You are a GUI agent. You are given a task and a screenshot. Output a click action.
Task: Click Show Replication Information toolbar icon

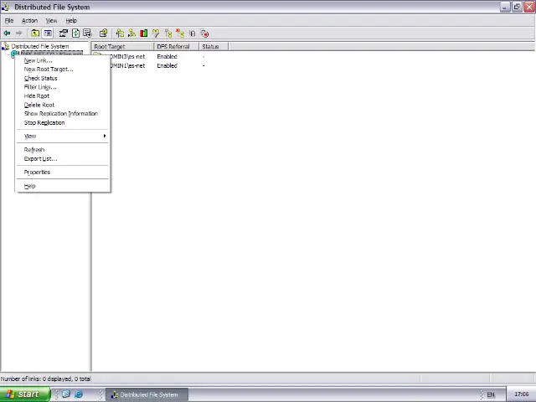point(192,33)
